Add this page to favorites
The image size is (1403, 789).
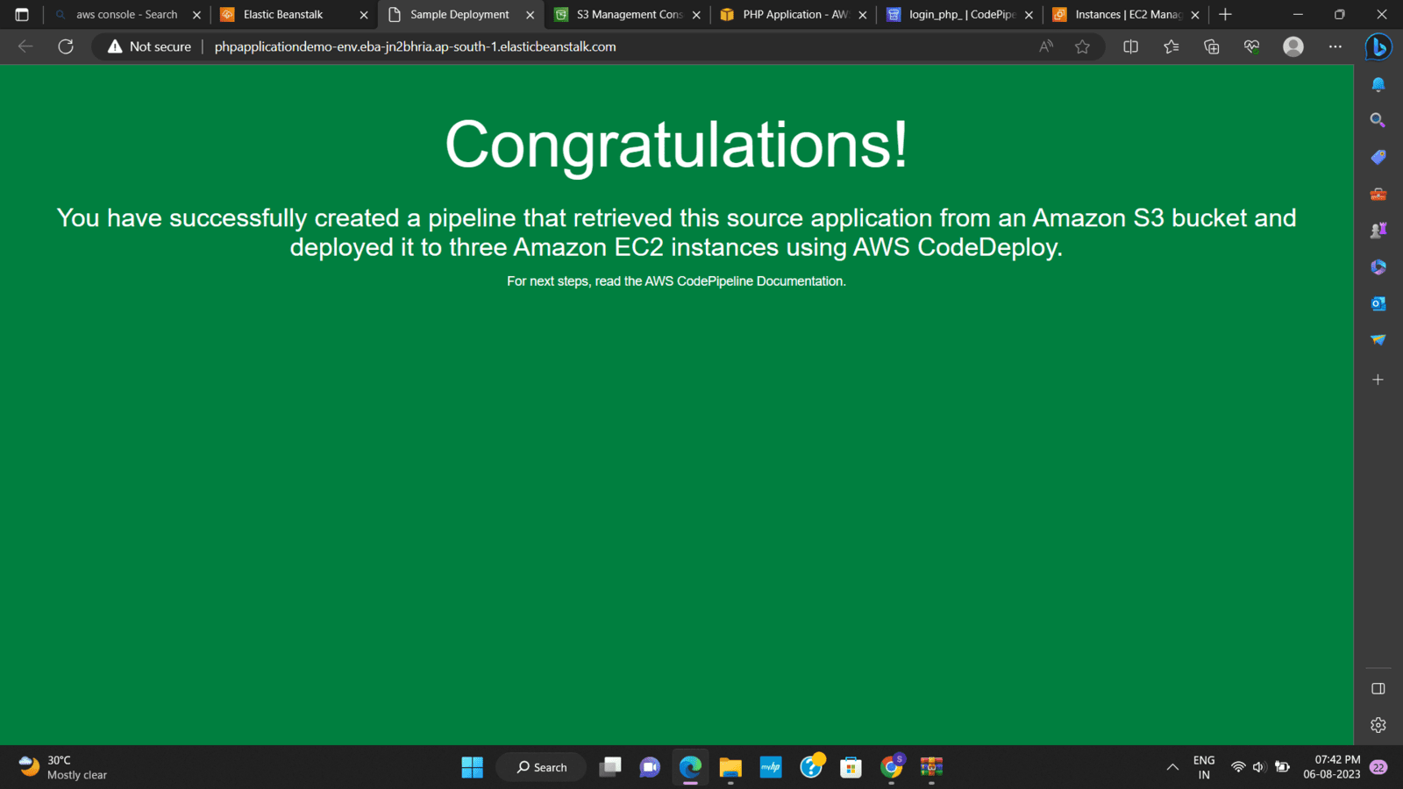pyautogui.click(x=1083, y=46)
